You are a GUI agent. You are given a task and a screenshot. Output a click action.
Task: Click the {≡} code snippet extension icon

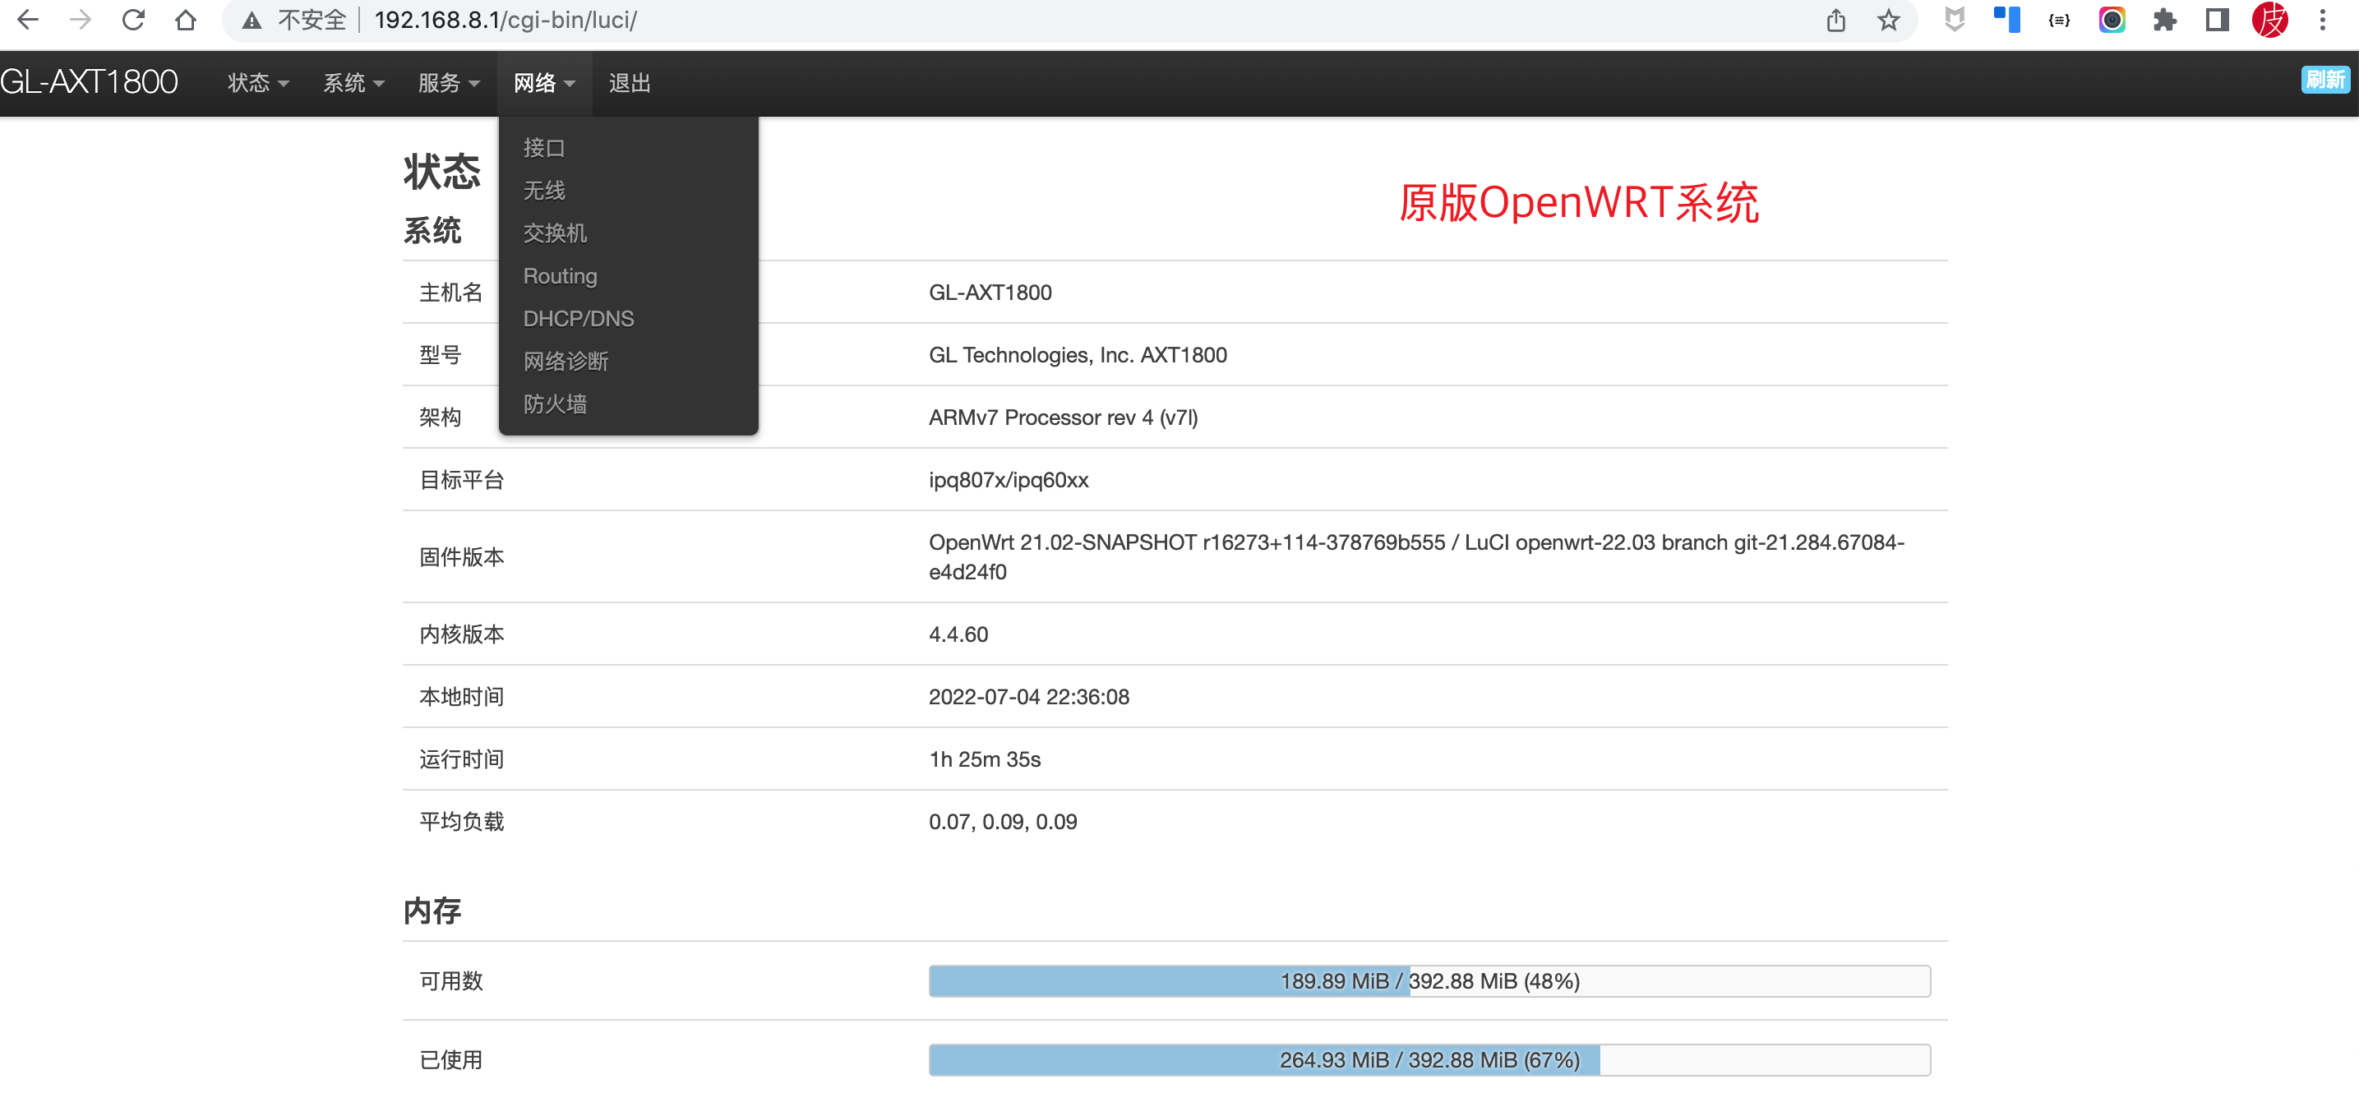click(2059, 19)
